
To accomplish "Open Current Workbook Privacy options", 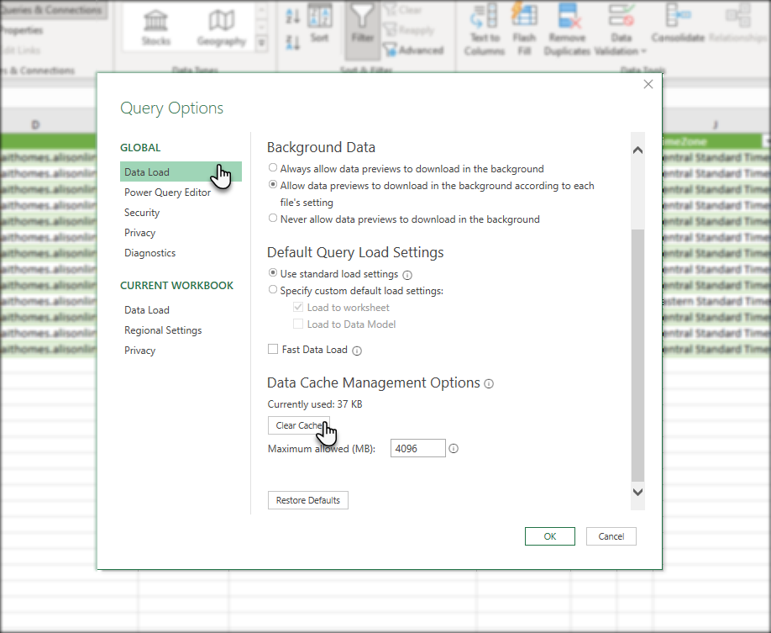I will click(139, 350).
